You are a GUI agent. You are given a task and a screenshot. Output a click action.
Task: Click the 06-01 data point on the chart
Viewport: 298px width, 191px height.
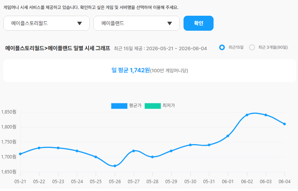(x=228, y=136)
